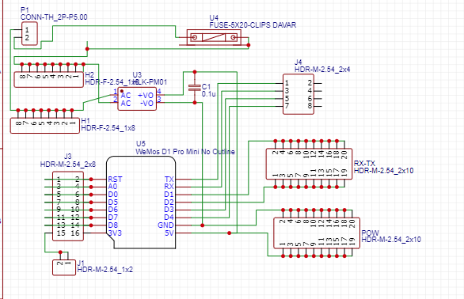
Task: Click the TX pin label on U5
Action: (x=169, y=180)
